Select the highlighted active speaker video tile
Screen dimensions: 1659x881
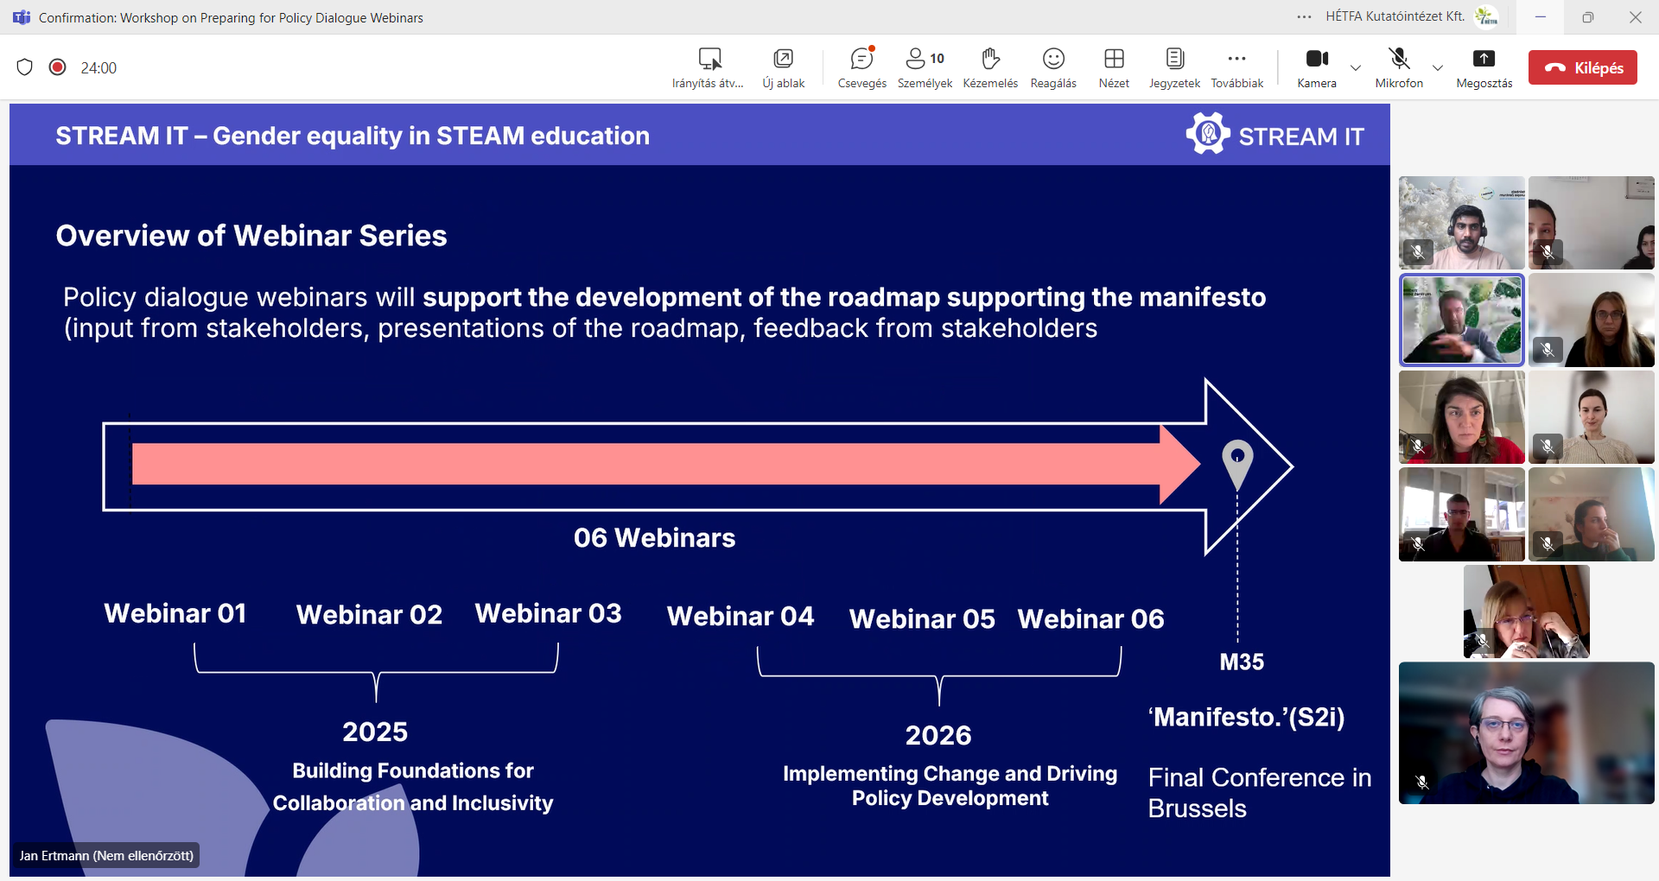1461,320
